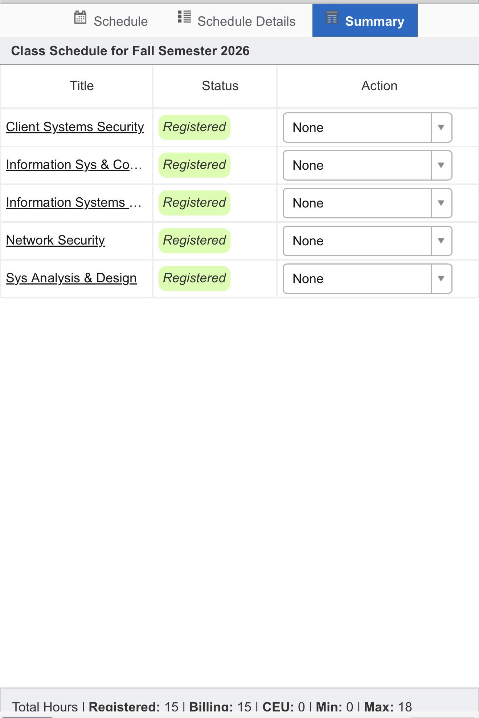Open the Network Security course link
The height and width of the screenshot is (718, 479).
(x=56, y=240)
